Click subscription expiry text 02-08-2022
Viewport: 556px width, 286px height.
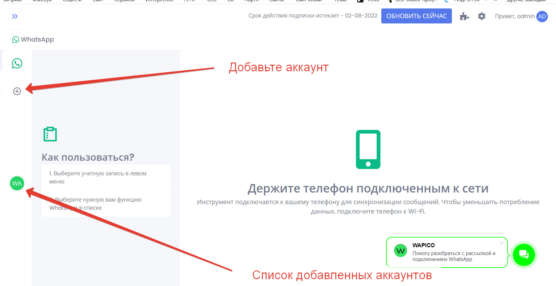(x=313, y=16)
